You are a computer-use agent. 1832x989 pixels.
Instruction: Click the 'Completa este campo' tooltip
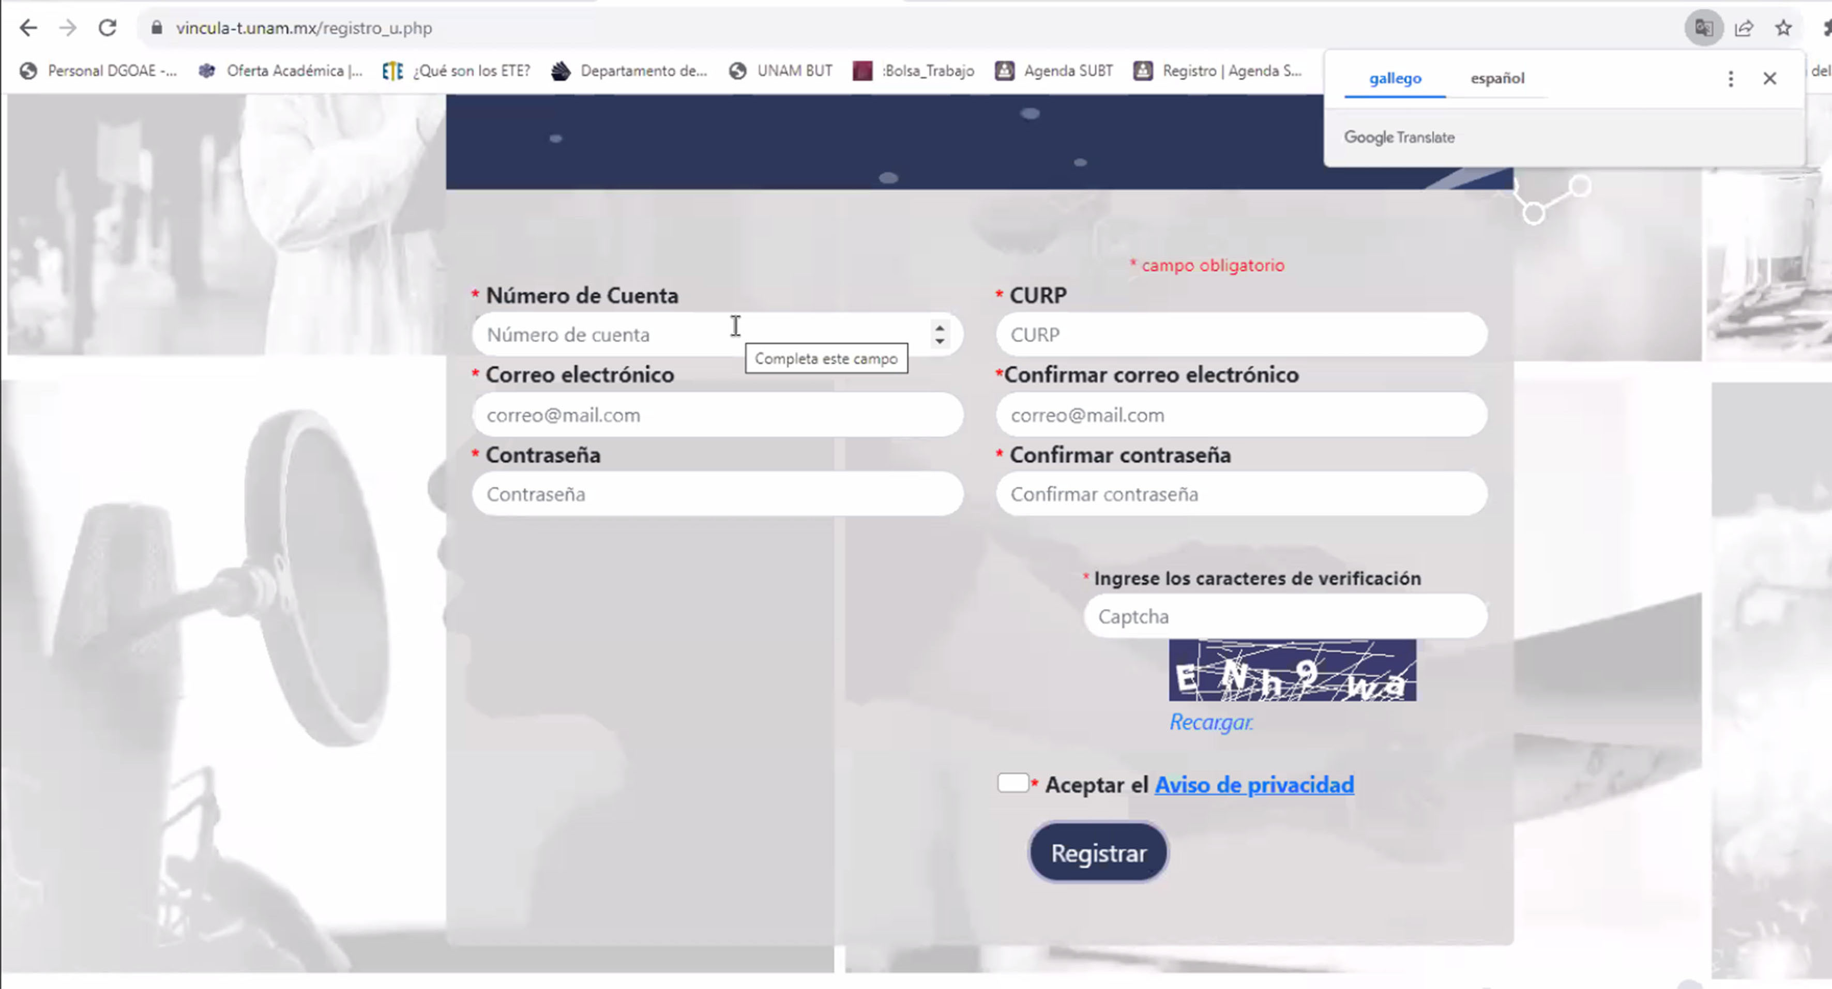[826, 358]
